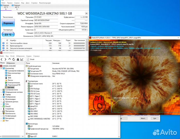Go up one level in AIDA64 toolbar
This screenshot has width=180, height=139.
10,59
